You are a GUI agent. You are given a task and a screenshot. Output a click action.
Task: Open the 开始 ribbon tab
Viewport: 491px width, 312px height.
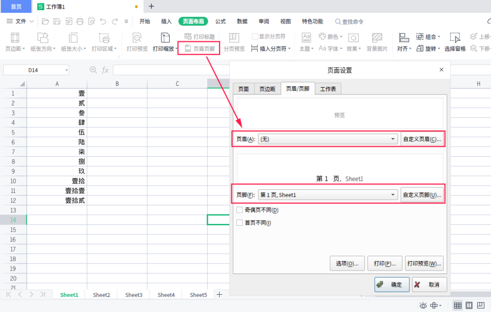tap(145, 21)
